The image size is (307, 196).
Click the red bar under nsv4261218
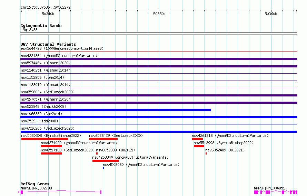[197, 139]
